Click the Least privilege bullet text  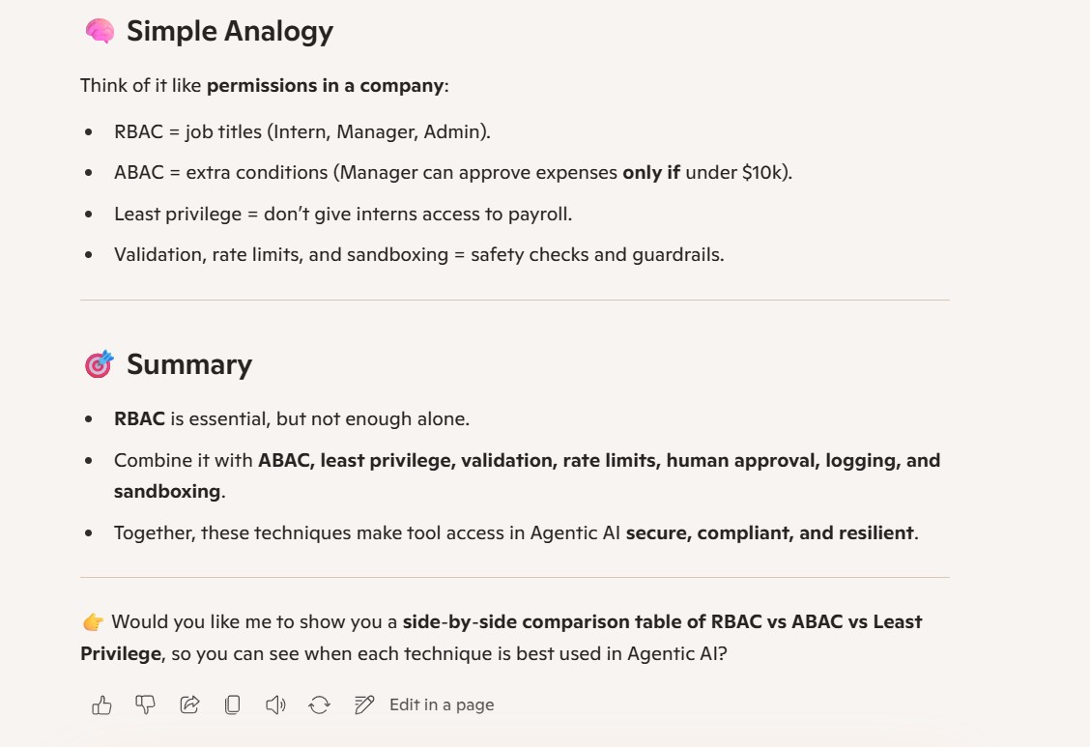343,214
